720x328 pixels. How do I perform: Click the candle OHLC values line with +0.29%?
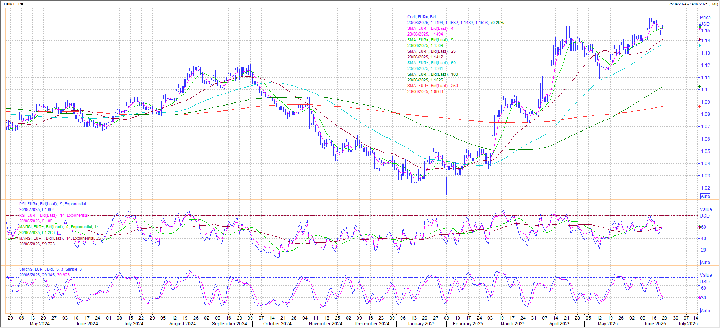(x=456, y=23)
